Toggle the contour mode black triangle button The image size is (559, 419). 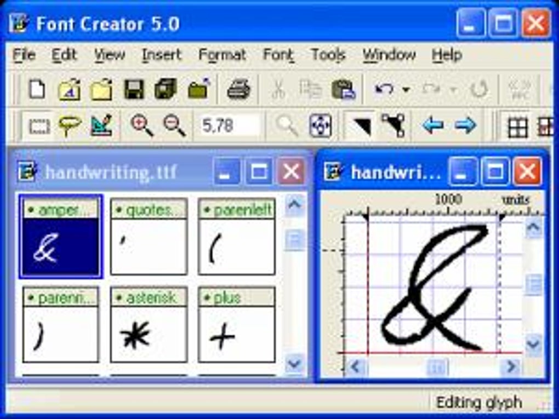pos(361,127)
